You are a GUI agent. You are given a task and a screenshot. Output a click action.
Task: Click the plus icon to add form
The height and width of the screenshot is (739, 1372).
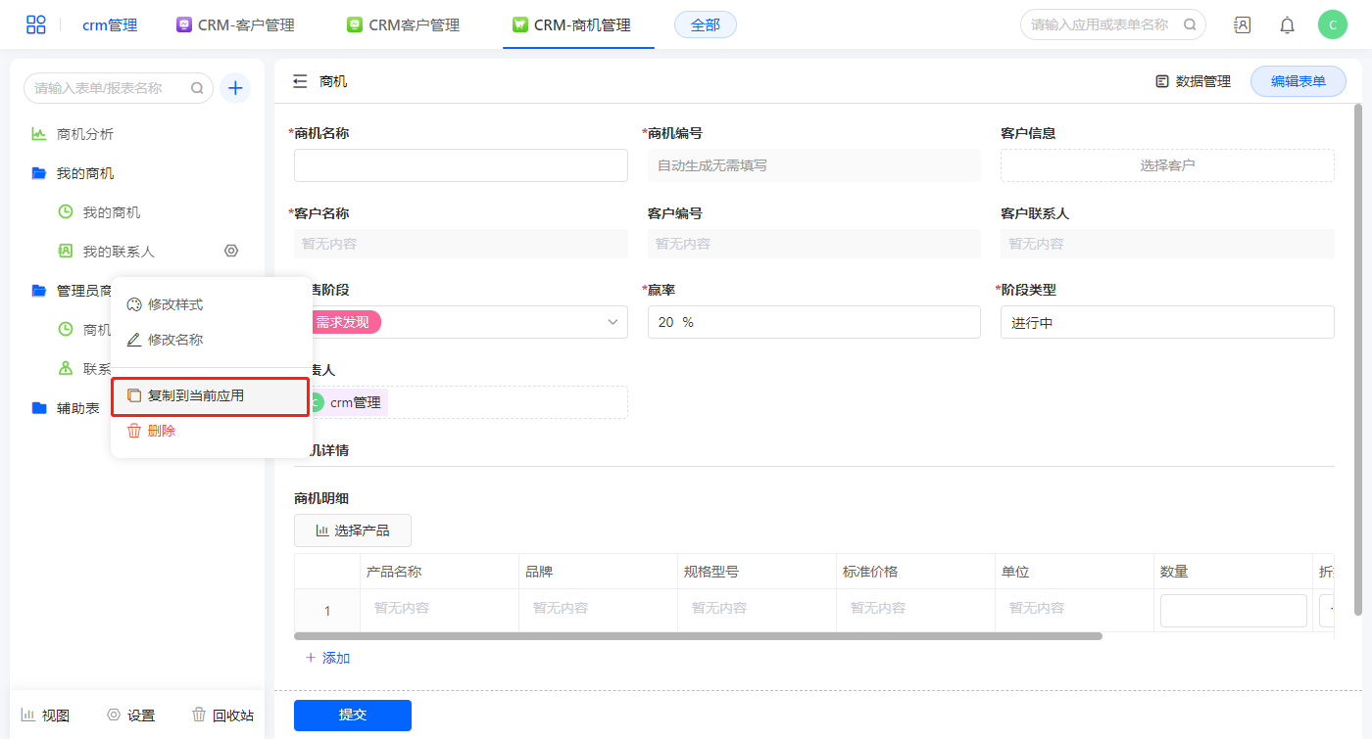pos(235,88)
